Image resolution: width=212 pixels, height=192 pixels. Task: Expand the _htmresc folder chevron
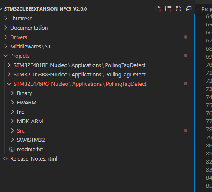pyautogui.click(x=6, y=18)
